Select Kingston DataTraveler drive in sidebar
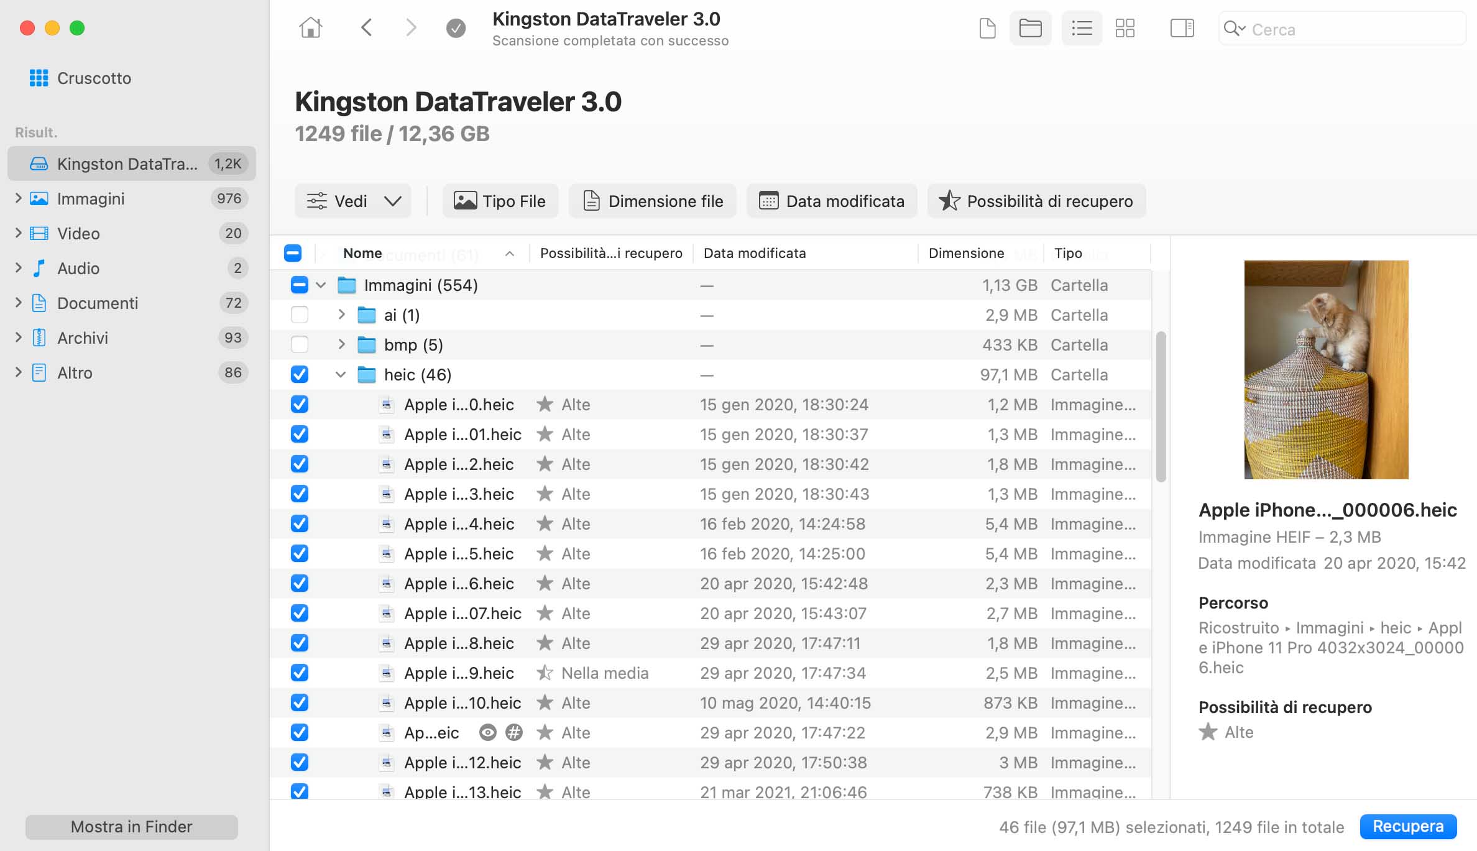Screen dimensions: 1477x851 [132, 163]
